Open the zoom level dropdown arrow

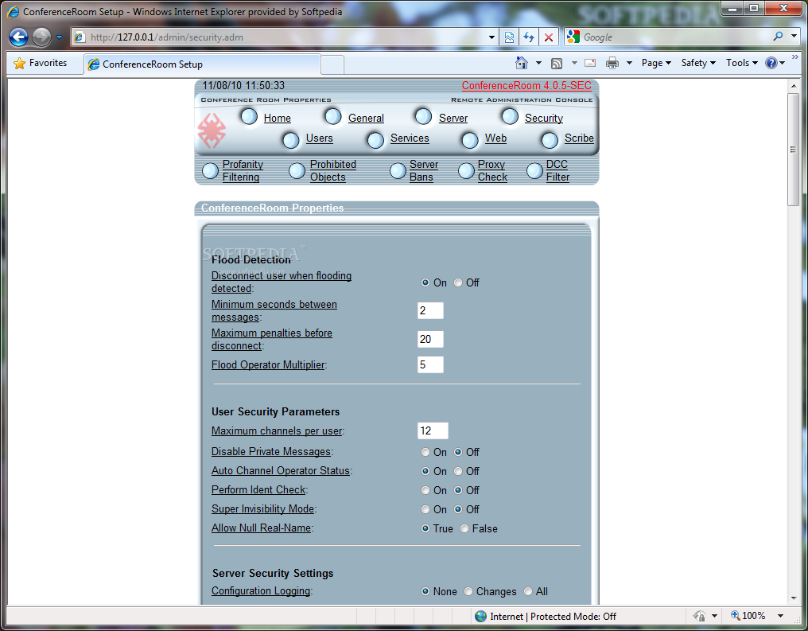coord(780,616)
